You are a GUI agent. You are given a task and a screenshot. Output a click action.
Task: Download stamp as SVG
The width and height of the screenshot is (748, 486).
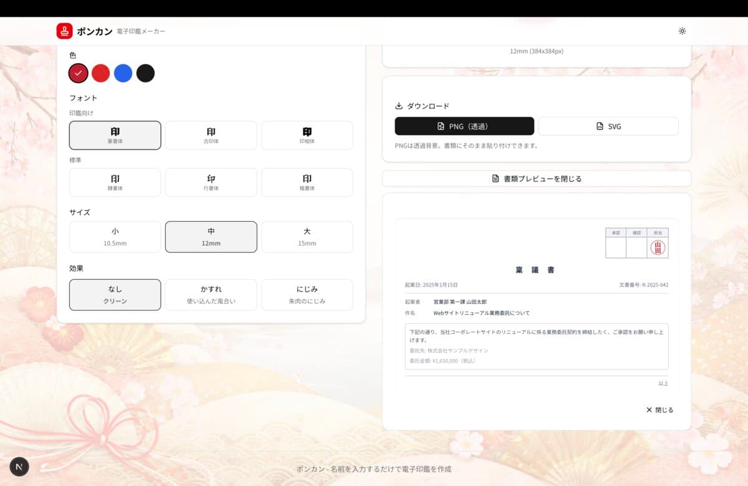click(x=608, y=126)
